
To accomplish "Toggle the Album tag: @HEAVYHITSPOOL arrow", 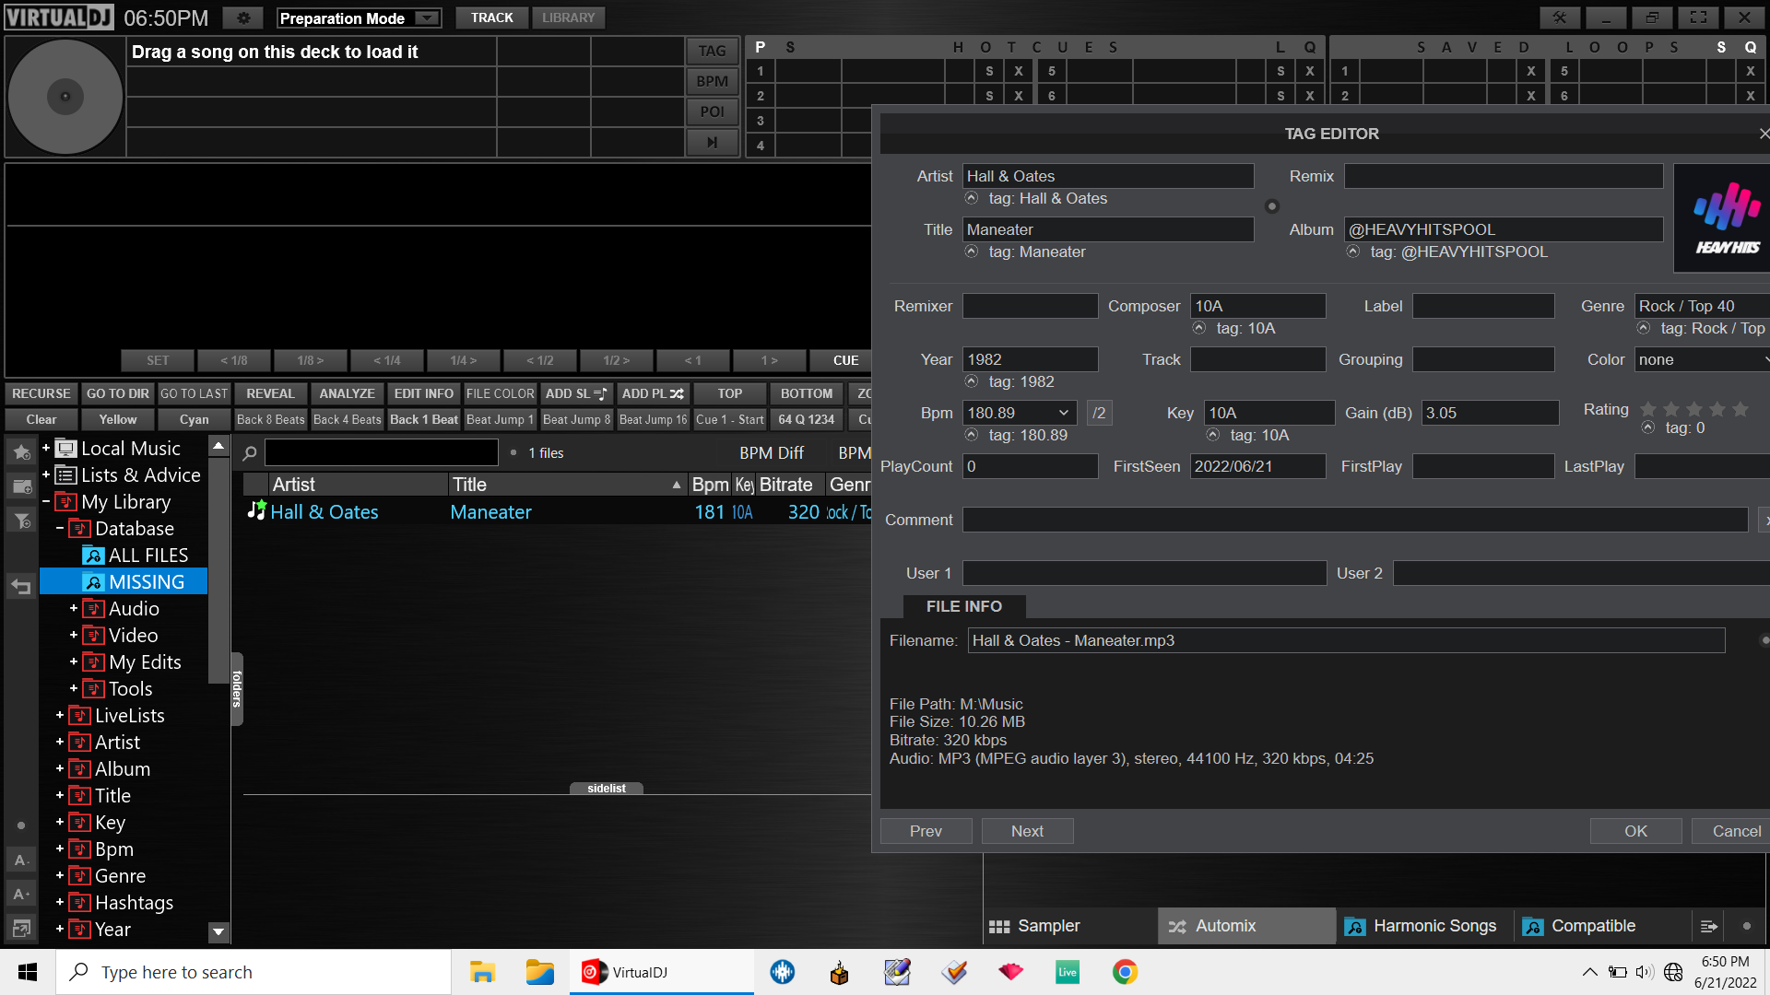I will (x=1352, y=252).
